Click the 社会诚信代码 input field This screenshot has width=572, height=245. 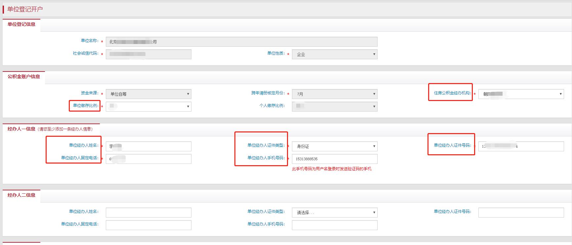coord(148,54)
